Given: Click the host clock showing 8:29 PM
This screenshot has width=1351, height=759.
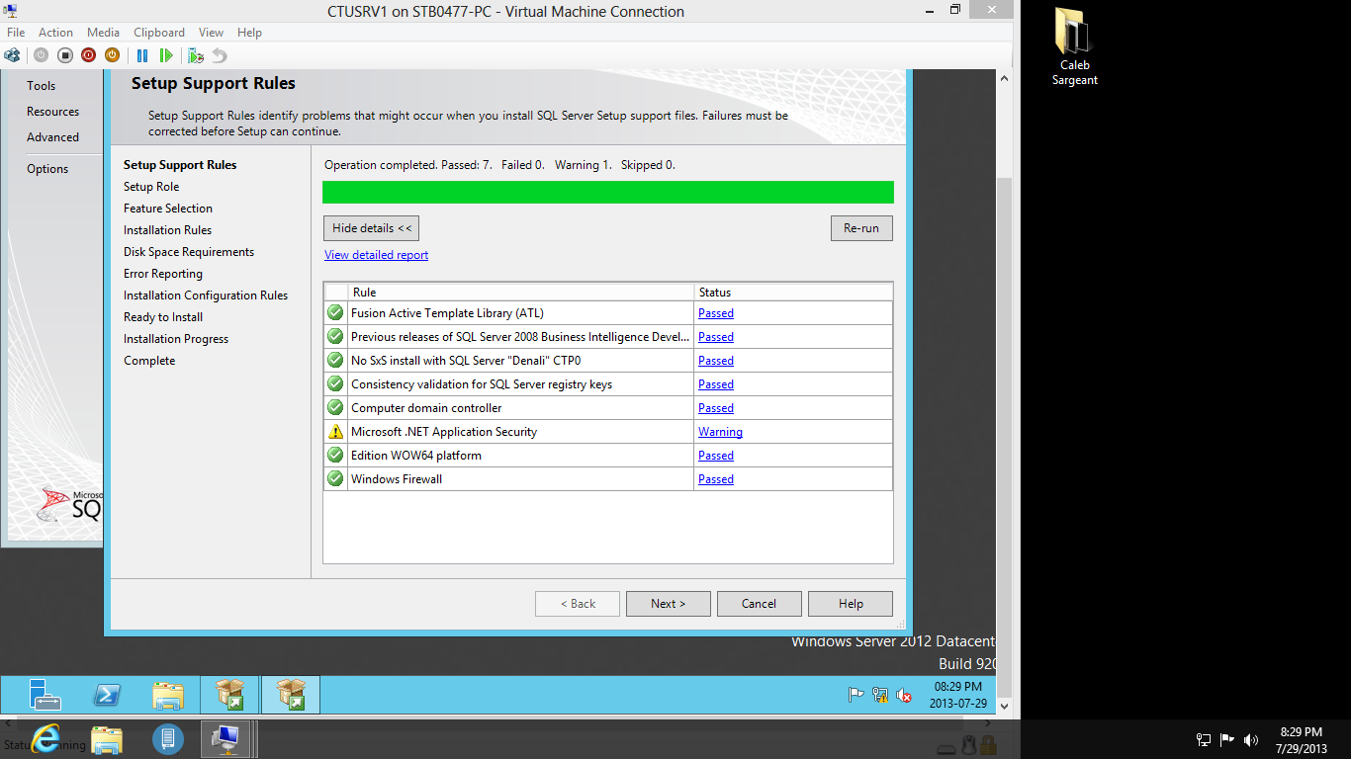Looking at the screenshot, I should (1301, 740).
